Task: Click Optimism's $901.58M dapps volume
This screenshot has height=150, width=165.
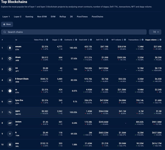Action: click(x=157, y=122)
